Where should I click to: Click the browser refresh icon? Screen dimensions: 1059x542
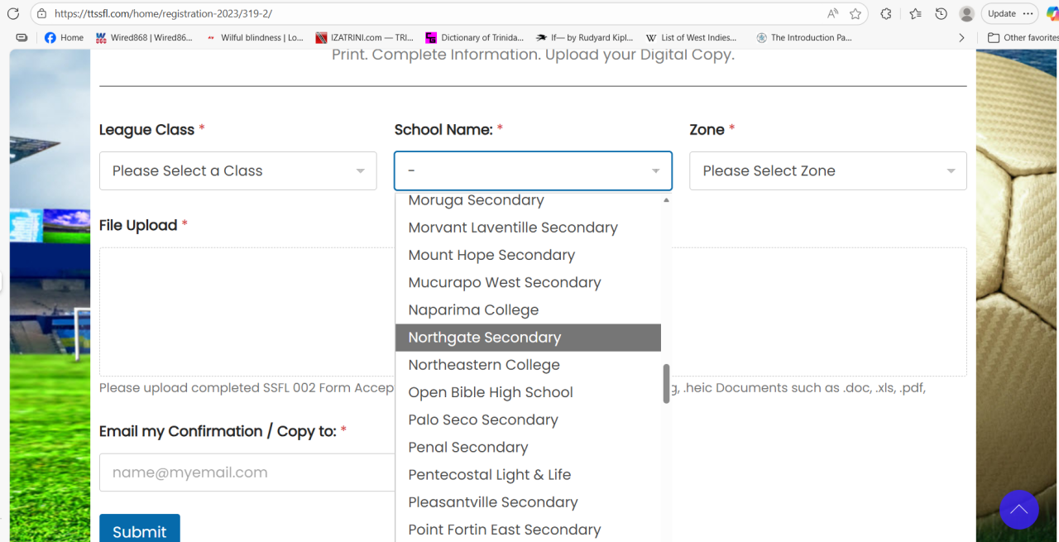click(x=13, y=14)
